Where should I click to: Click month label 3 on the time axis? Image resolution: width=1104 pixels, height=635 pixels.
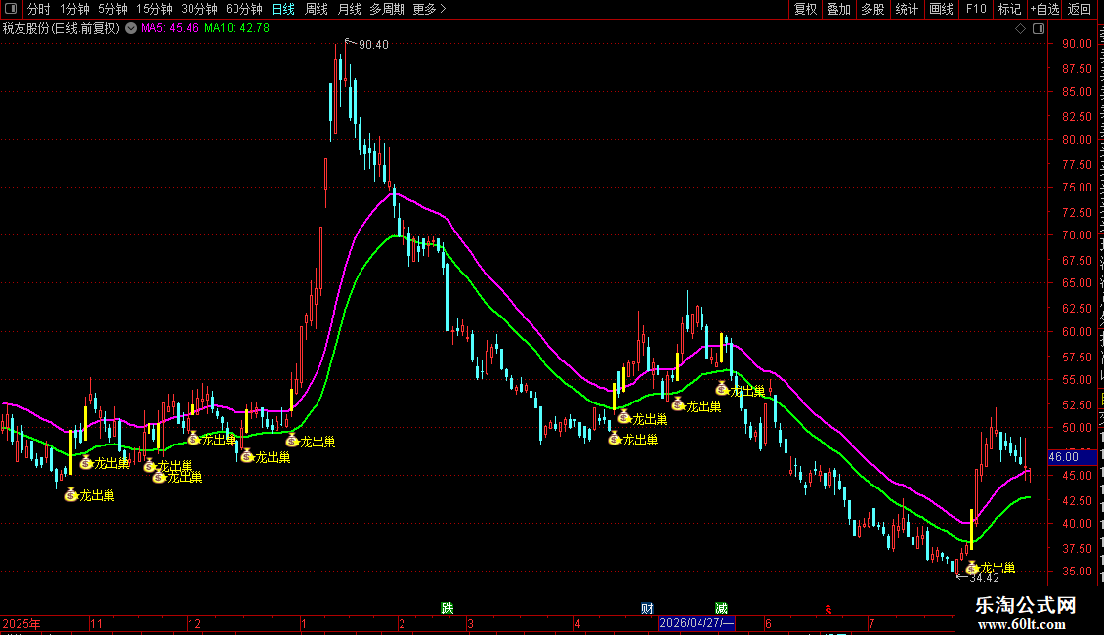click(x=470, y=623)
